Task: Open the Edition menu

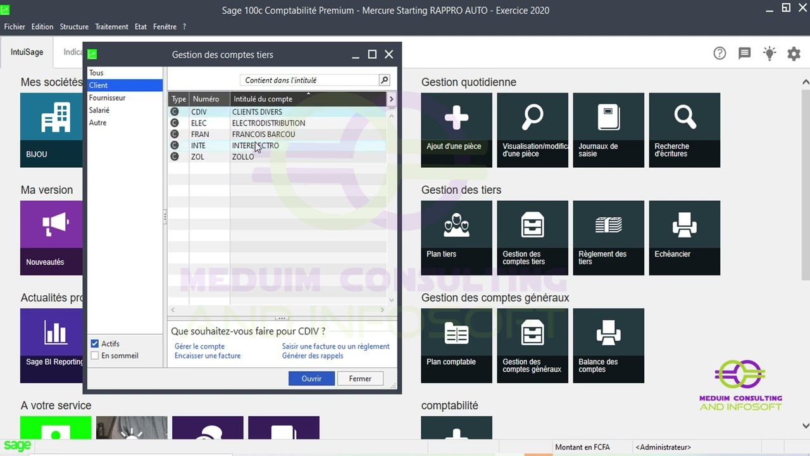Action: point(42,27)
